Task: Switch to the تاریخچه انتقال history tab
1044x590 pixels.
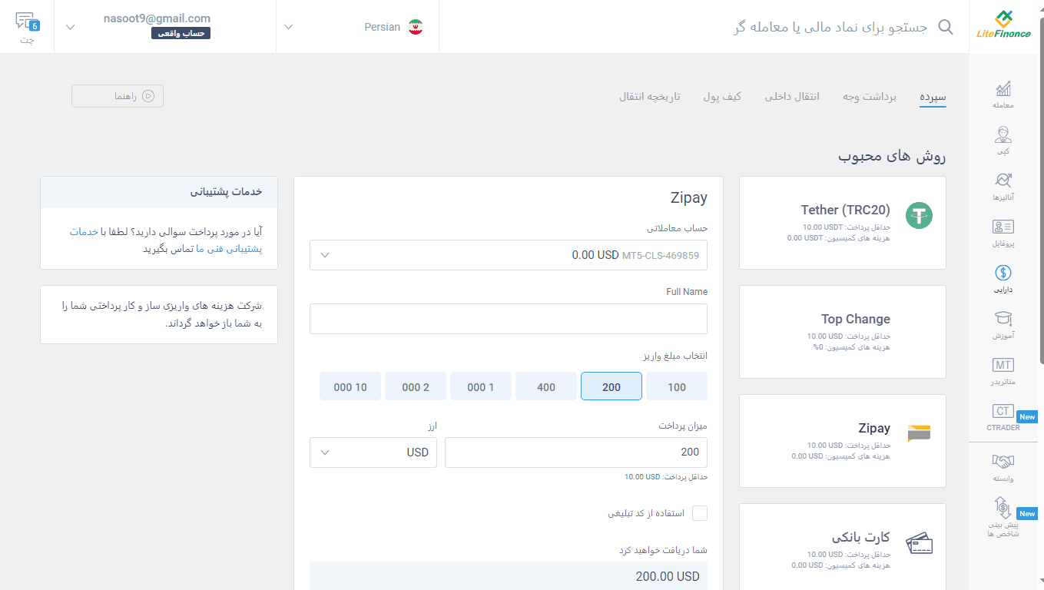Action: [x=650, y=97]
